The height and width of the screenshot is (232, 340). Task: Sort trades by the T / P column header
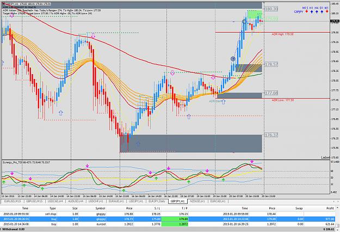tap(184, 209)
